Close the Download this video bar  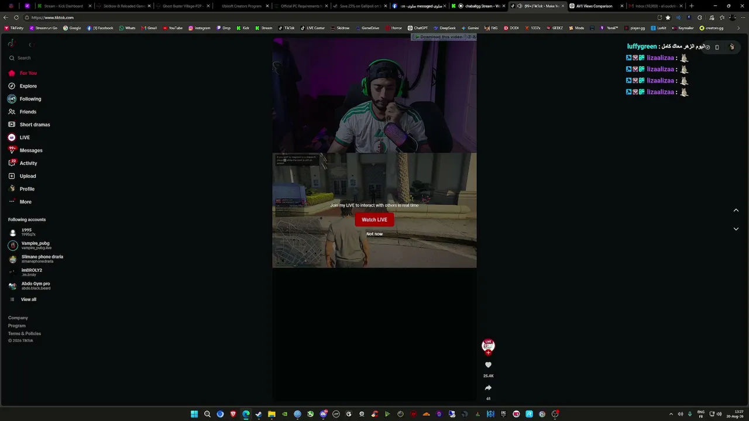tap(474, 37)
